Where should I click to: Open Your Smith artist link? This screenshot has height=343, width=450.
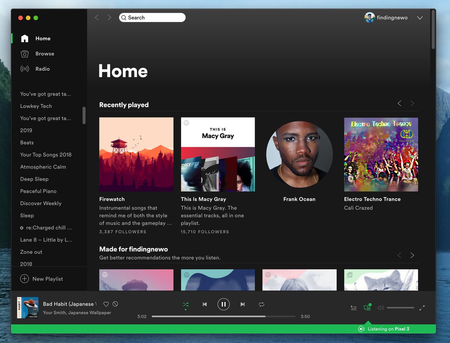click(x=55, y=313)
